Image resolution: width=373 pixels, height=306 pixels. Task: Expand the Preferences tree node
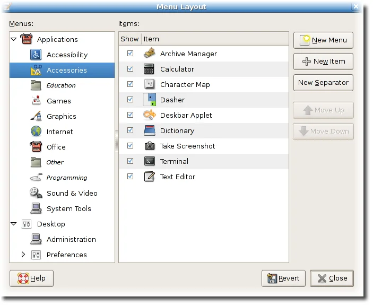23,255
